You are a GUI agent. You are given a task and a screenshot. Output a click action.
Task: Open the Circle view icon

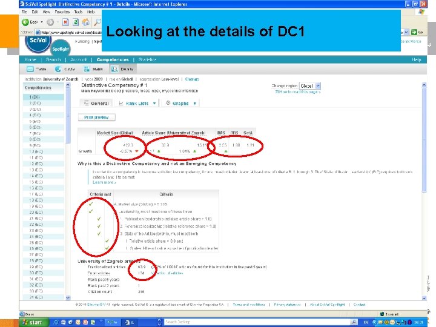click(58, 69)
